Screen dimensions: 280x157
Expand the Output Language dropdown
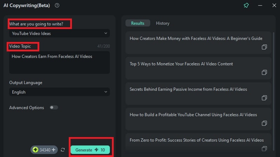59,92
